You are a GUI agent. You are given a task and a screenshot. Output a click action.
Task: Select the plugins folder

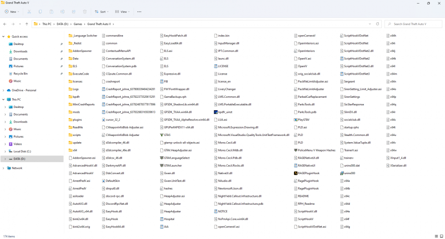click(x=75, y=120)
